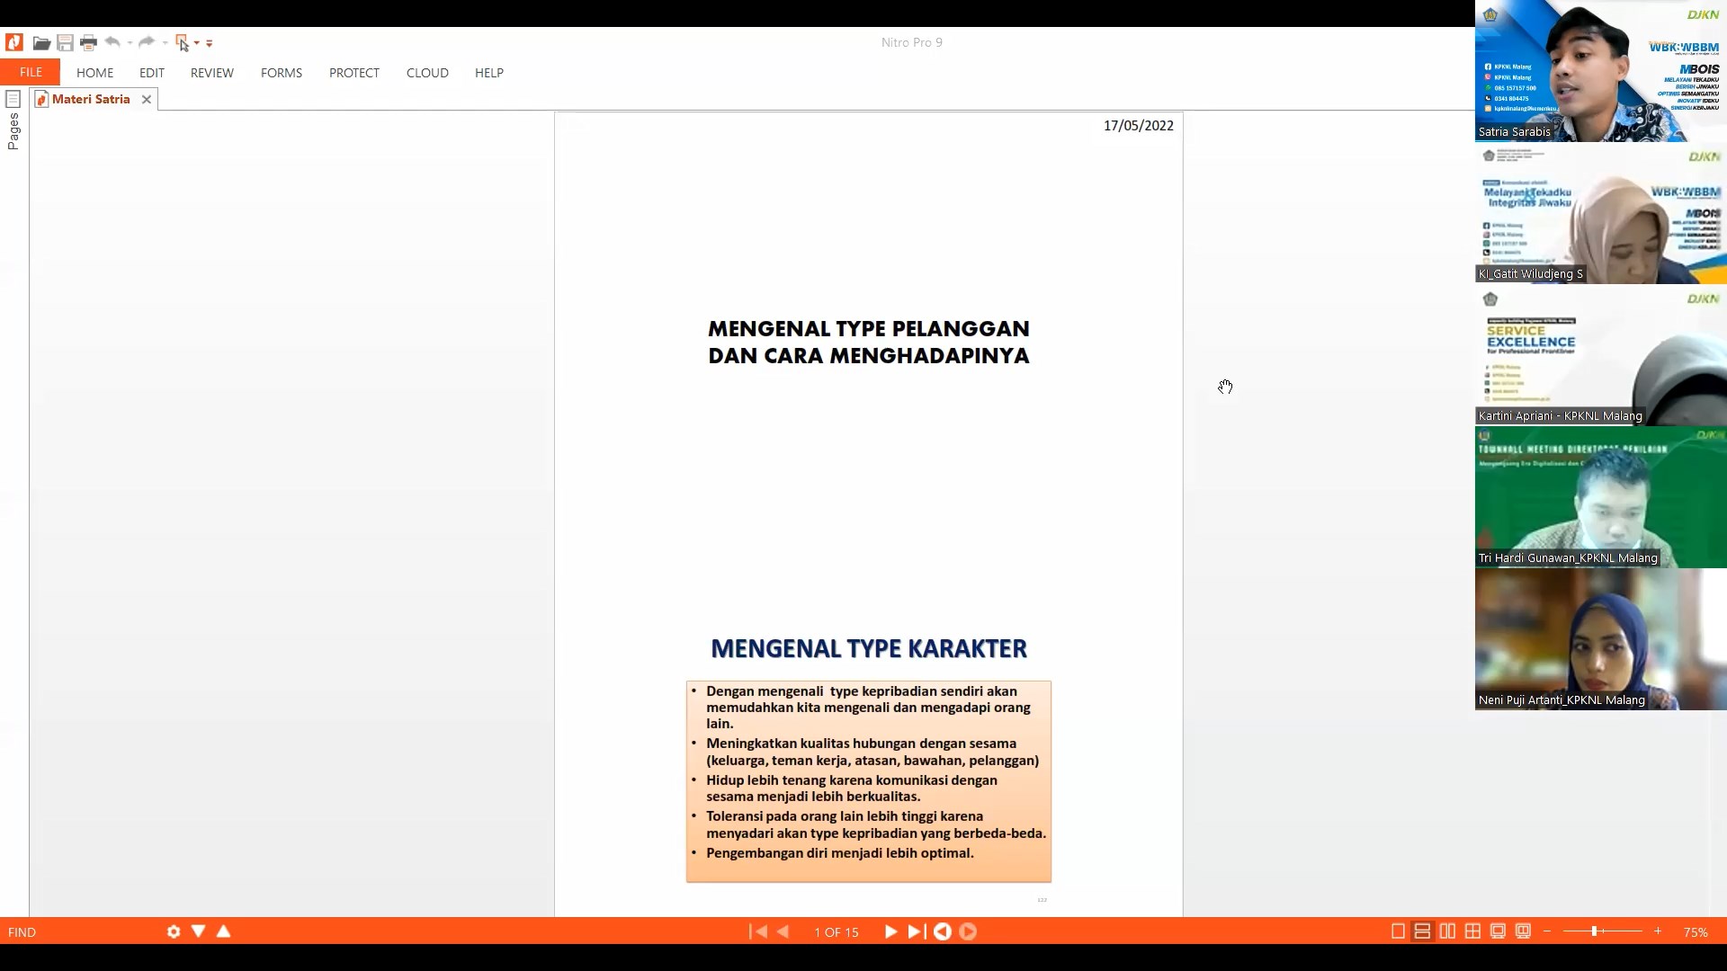
Task: Go to the next page
Action: (890, 931)
